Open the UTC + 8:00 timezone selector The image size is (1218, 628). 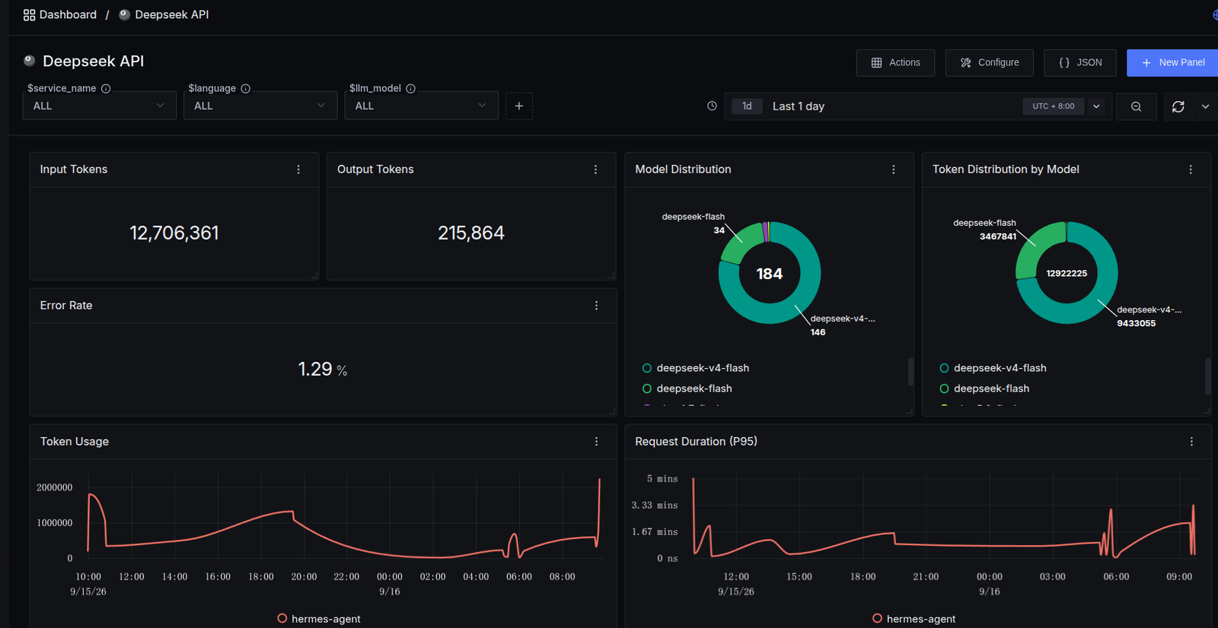[1054, 106]
